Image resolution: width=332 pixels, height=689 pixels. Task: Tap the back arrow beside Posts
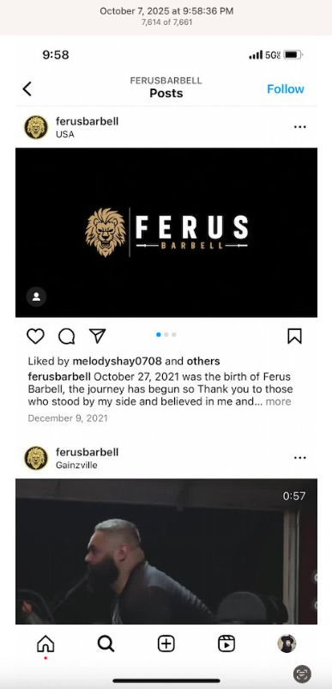(x=27, y=88)
